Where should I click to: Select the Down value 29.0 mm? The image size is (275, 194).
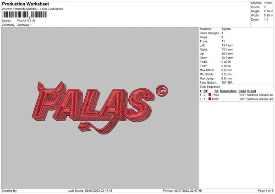coord(227,58)
